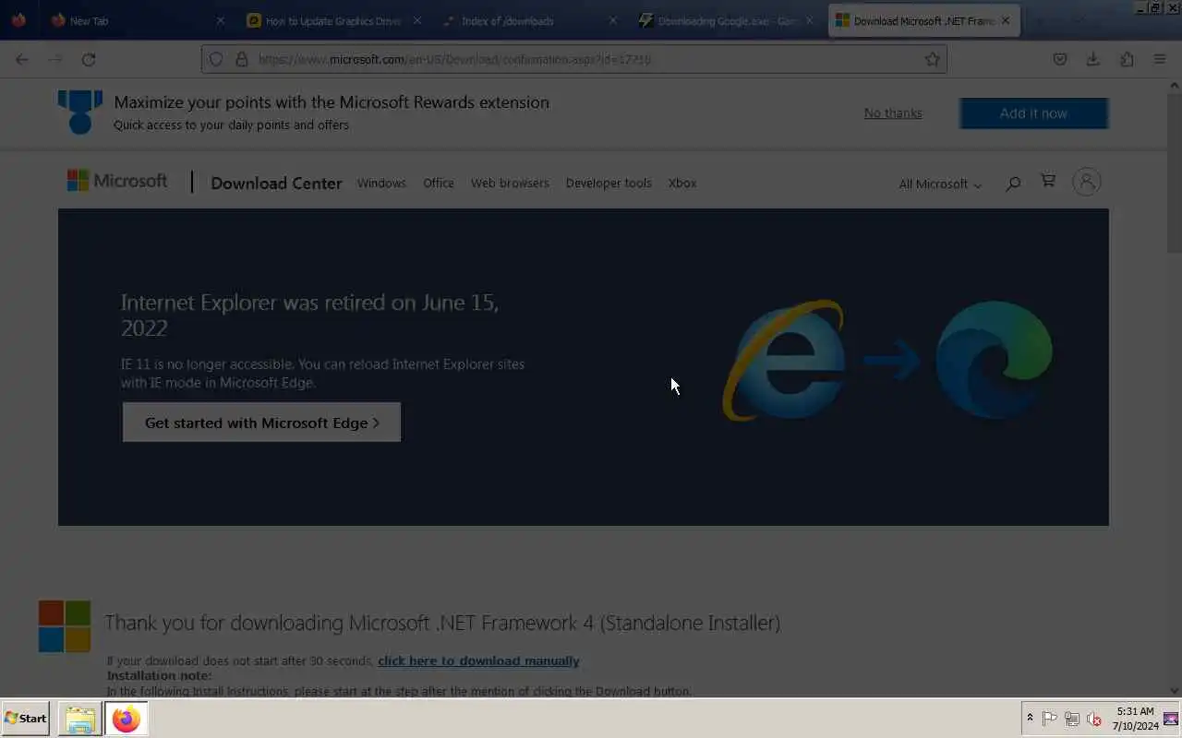Click the Firefox taskbar icon
The image size is (1182, 738).
126,719
